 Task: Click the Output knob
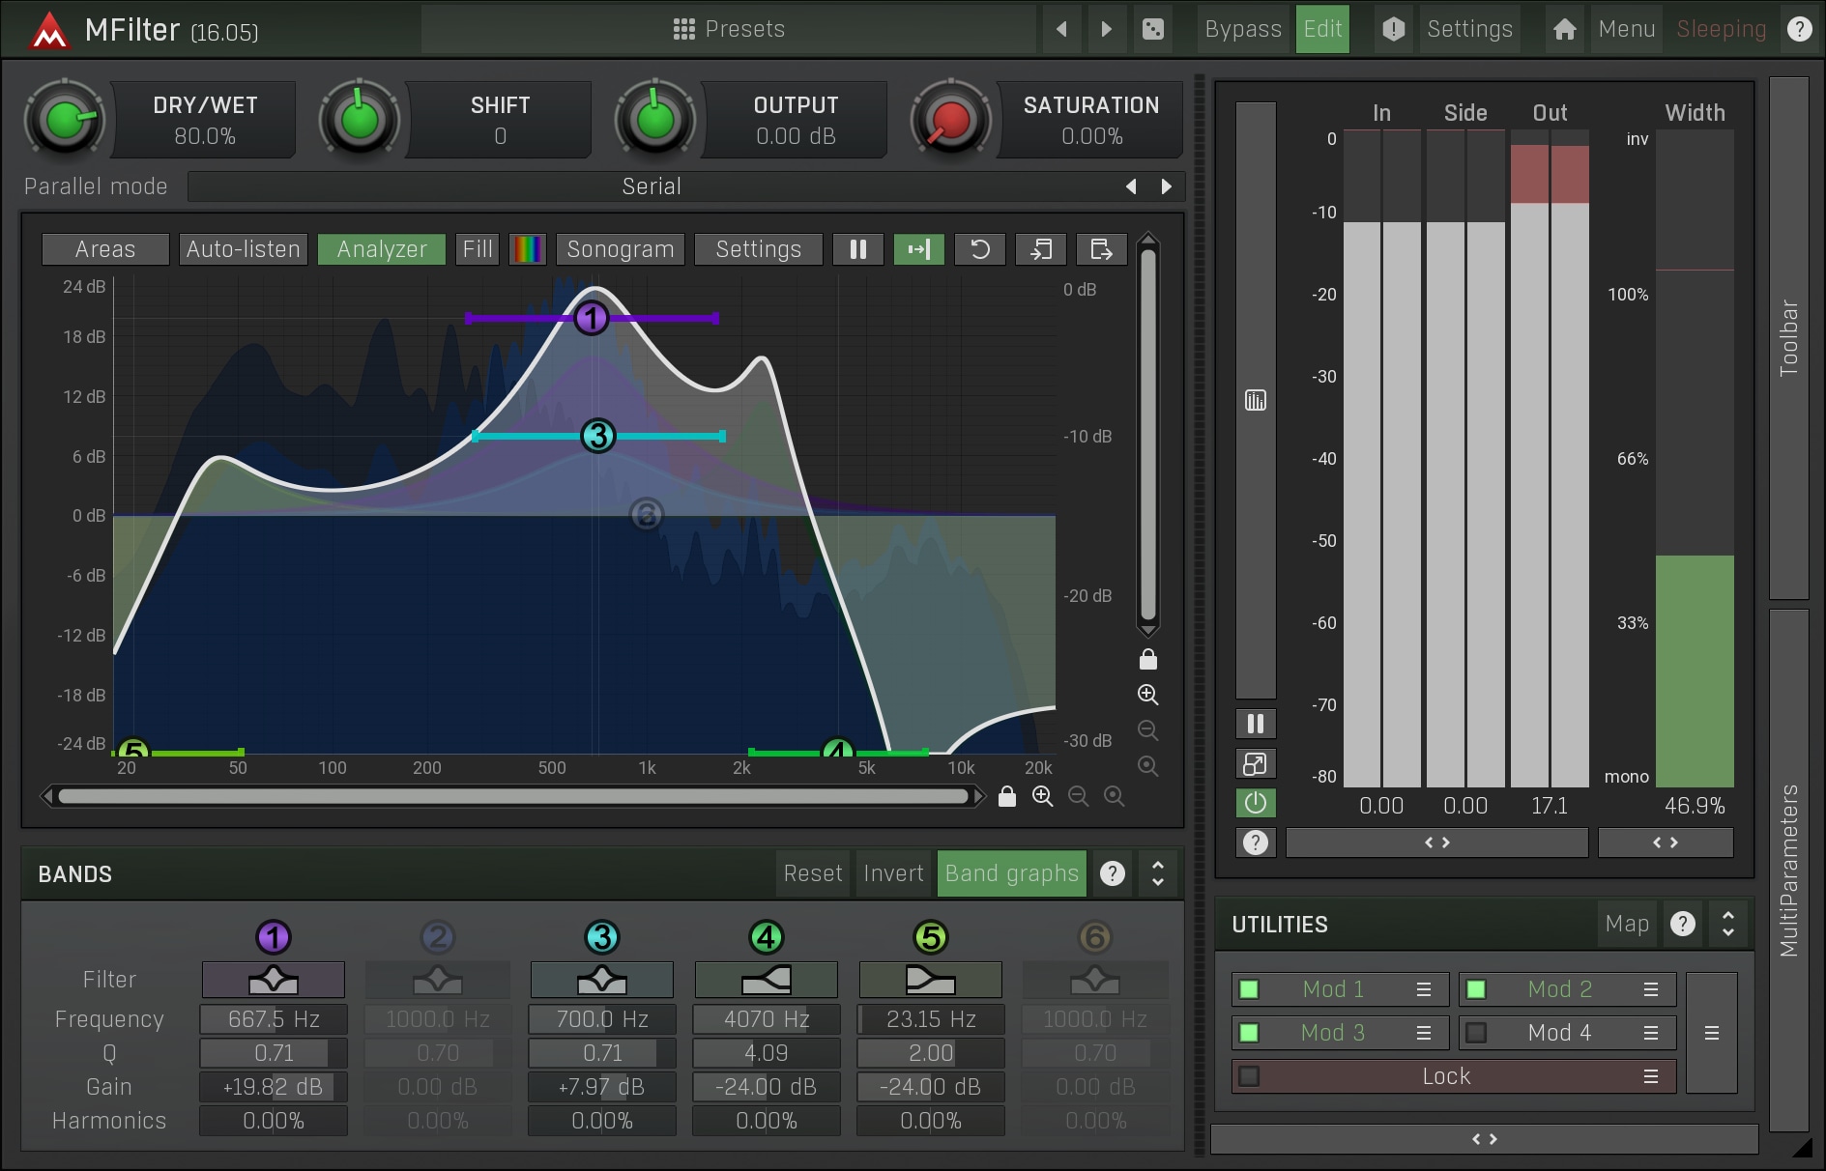click(x=655, y=120)
